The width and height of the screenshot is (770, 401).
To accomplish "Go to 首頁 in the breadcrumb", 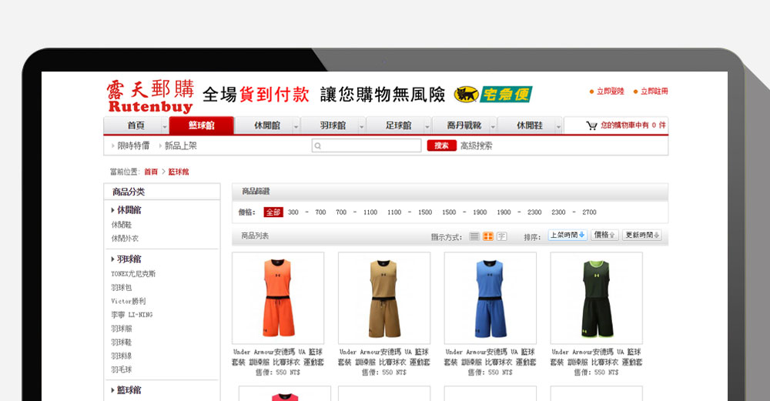I will [x=151, y=172].
